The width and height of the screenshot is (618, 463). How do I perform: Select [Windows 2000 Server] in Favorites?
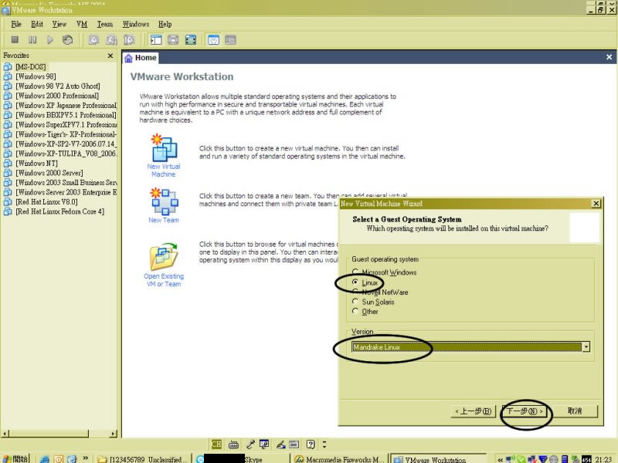49,173
